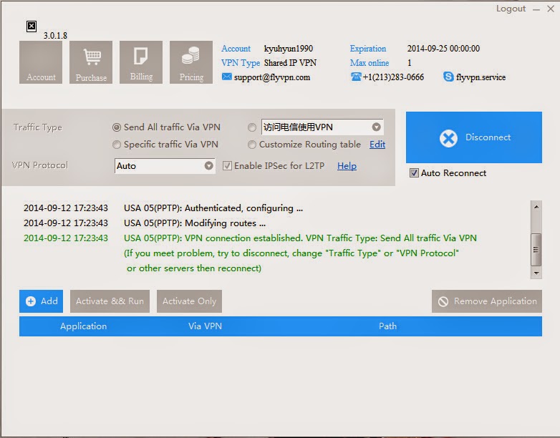Open the Pricing coins button
Image resolution: width=560 pixels, height=438 pixels.
tap(191, 62)
